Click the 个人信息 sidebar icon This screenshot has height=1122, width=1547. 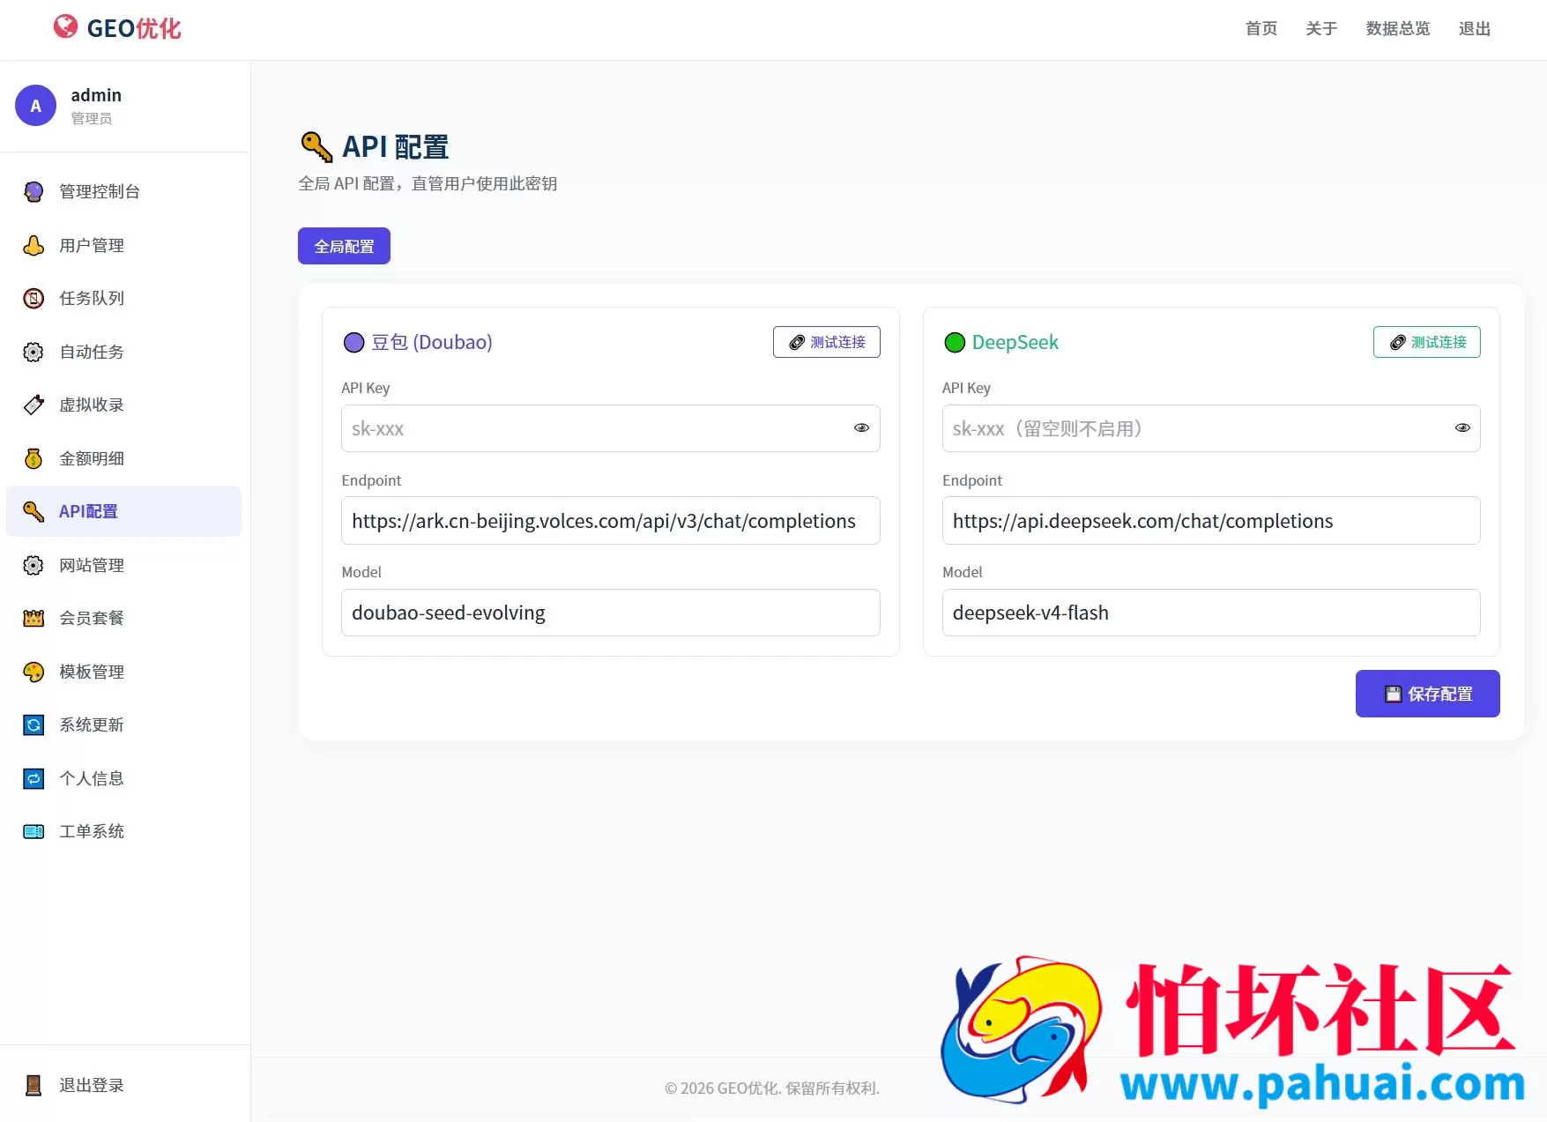33,778
